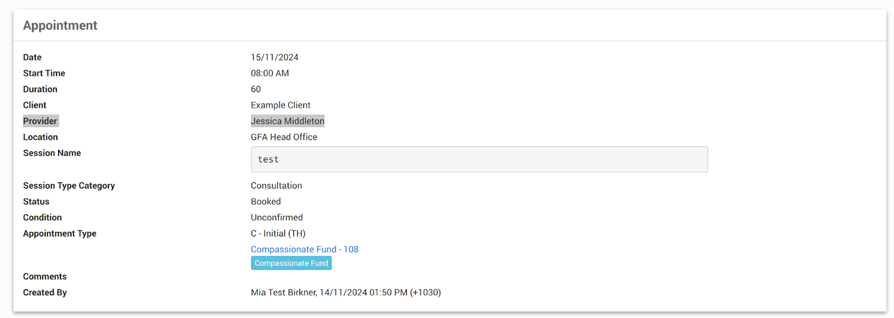Click the blue Compassionate Fund badge
The image size is (894, 318).
click(291, 263)
